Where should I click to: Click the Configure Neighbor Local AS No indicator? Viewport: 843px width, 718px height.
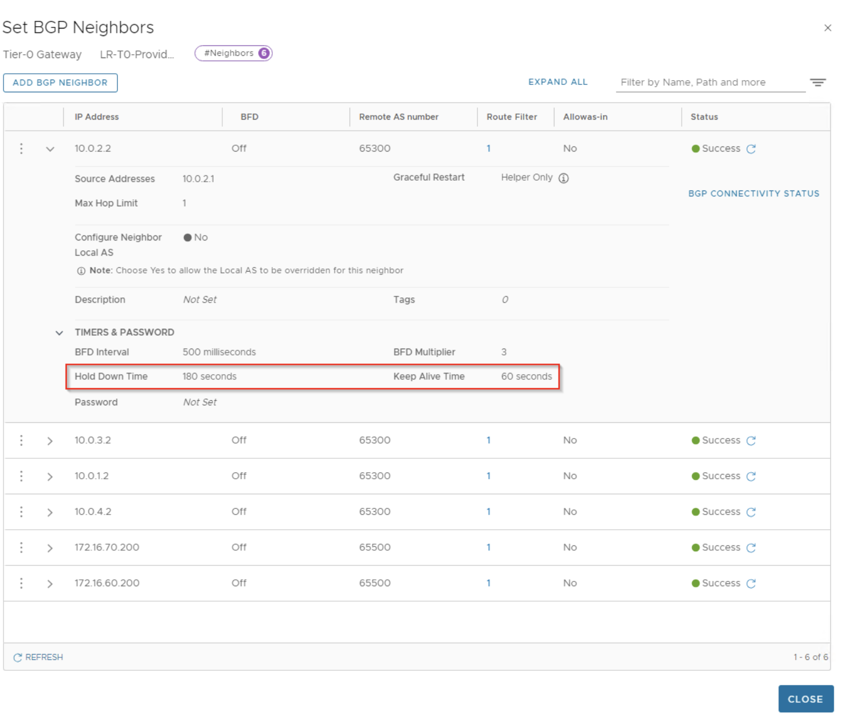click(x=196, y=238)
